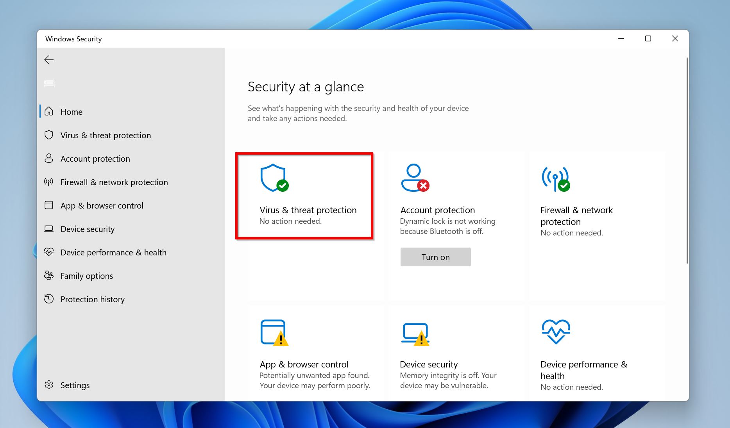Screen dimensions: 730x428
Task: Maximize the Windows Security window
Action: [x=648, y=39]
